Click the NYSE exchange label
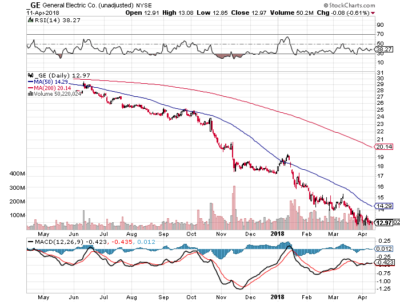This screenshot has width=400, height=302. [143, 5]
